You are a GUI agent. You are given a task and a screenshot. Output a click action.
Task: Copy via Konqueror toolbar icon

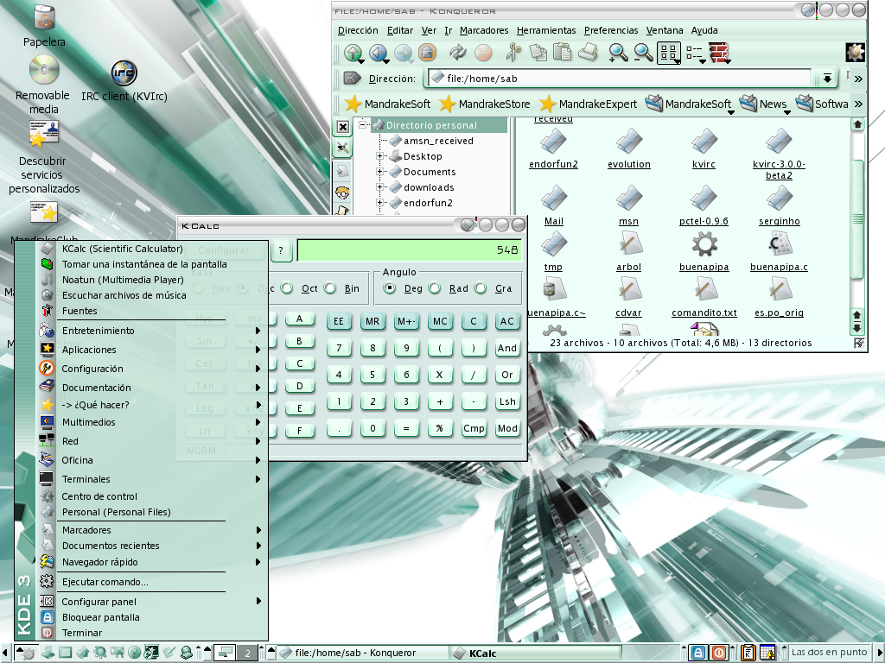538,53
